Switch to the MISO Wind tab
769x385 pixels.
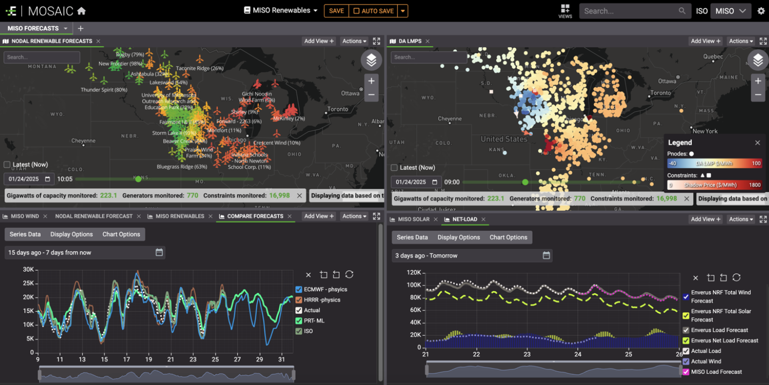25,216
